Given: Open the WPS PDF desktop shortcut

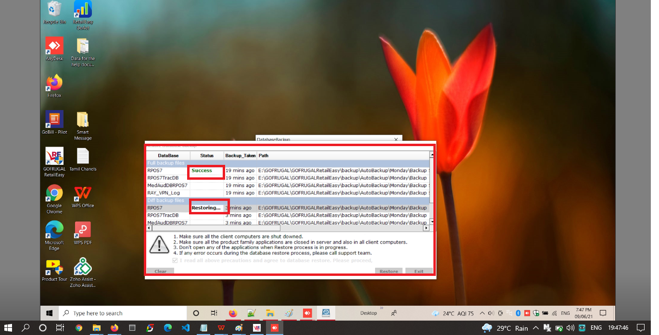Looking at the screenshot, I should tap(83, 233).
